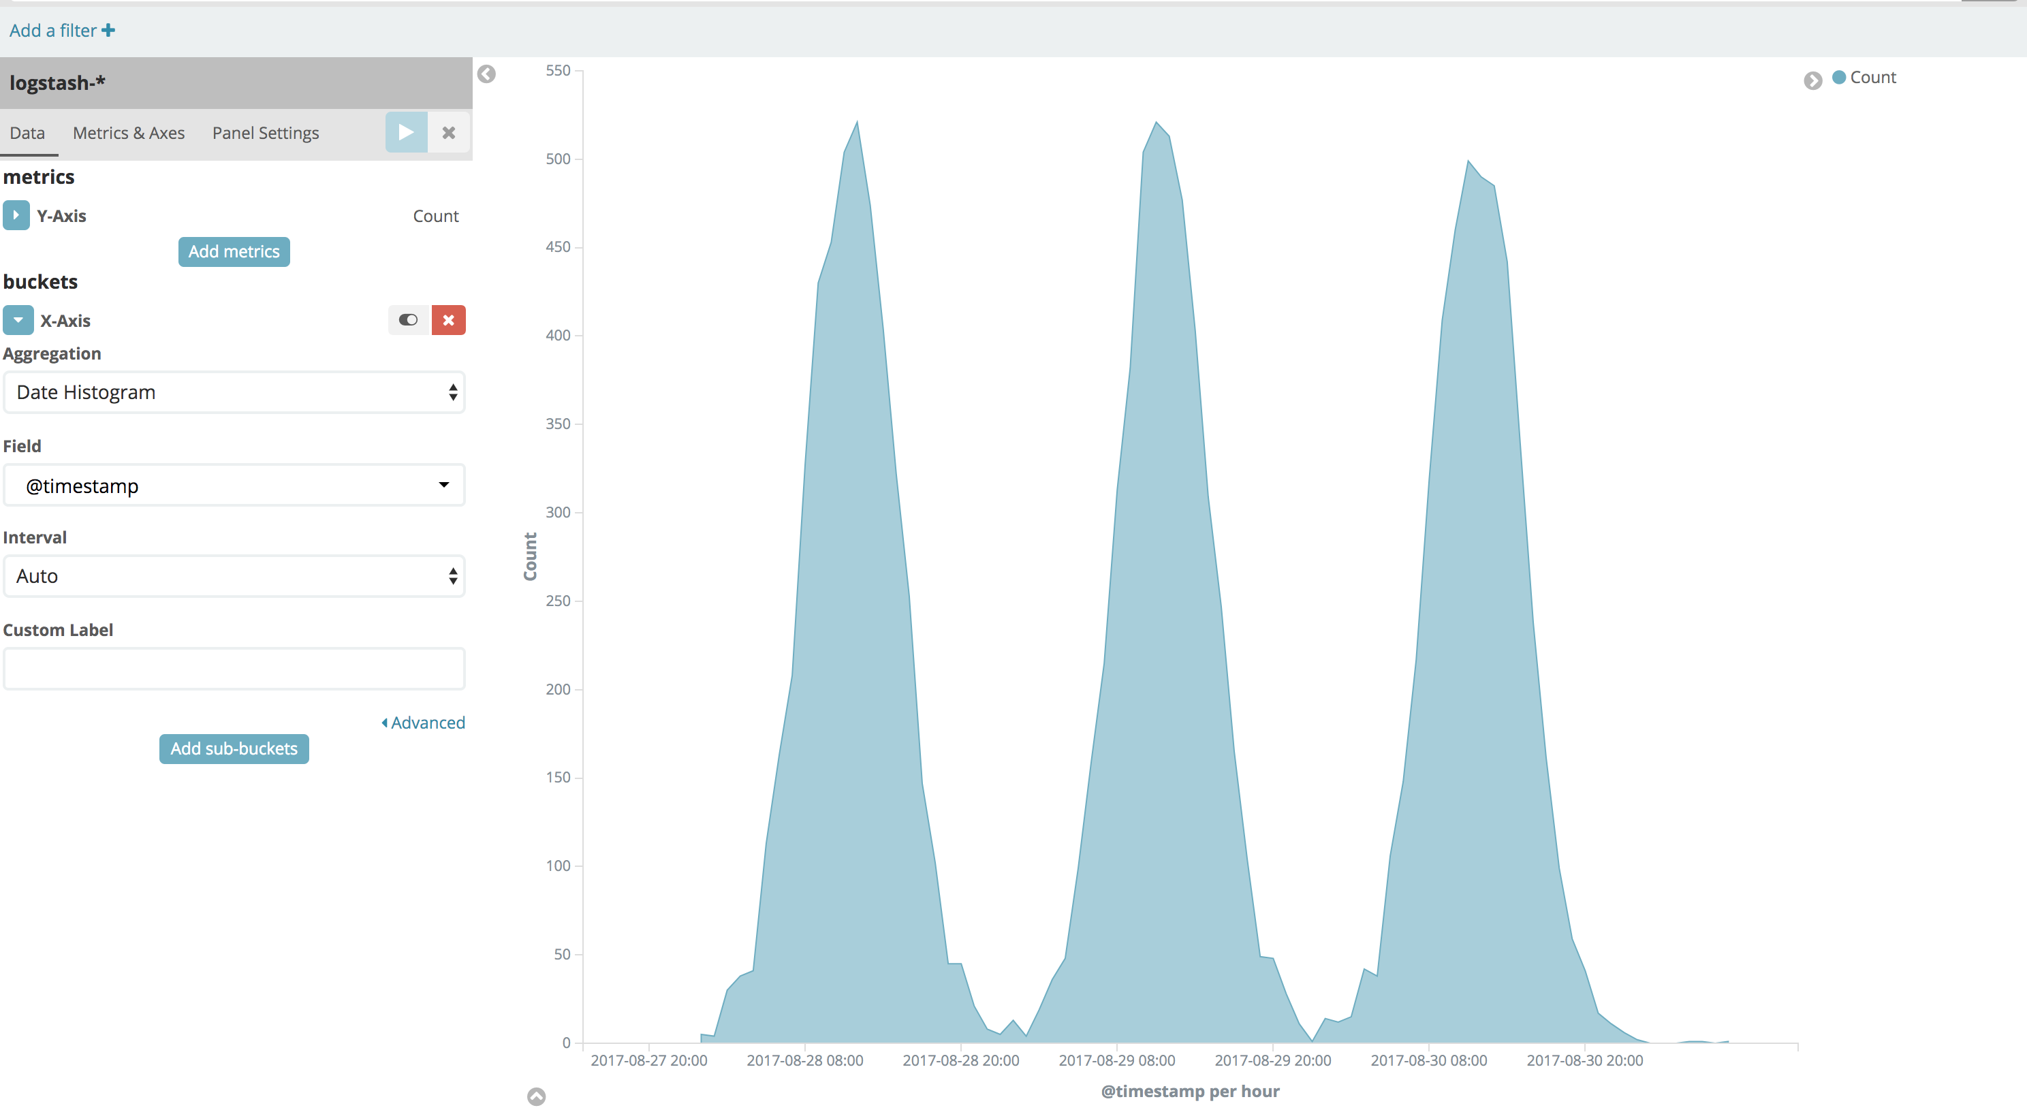The height and width of the screenshot is (1110, 2027).
Task: Switch to the Metrics & Axes tab
Action: coord(128,133)
